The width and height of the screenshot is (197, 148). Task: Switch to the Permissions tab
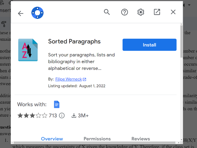click(97, 139)
